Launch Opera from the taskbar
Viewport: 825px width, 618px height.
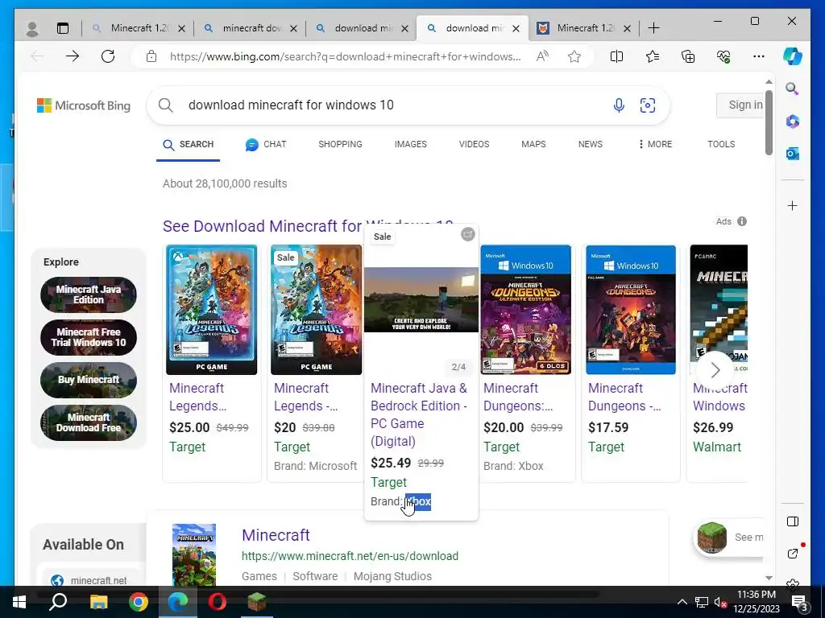tap(217, 602)
